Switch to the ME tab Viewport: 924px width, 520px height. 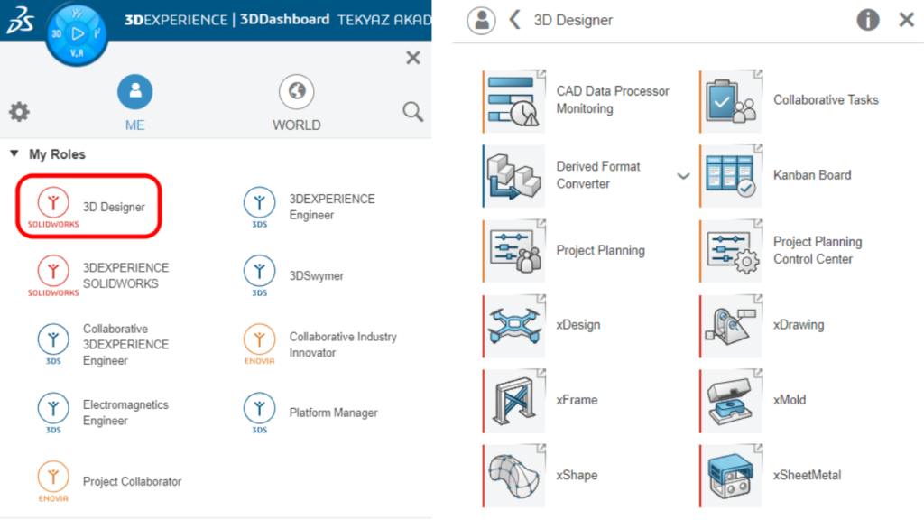(x=134, y=101)
